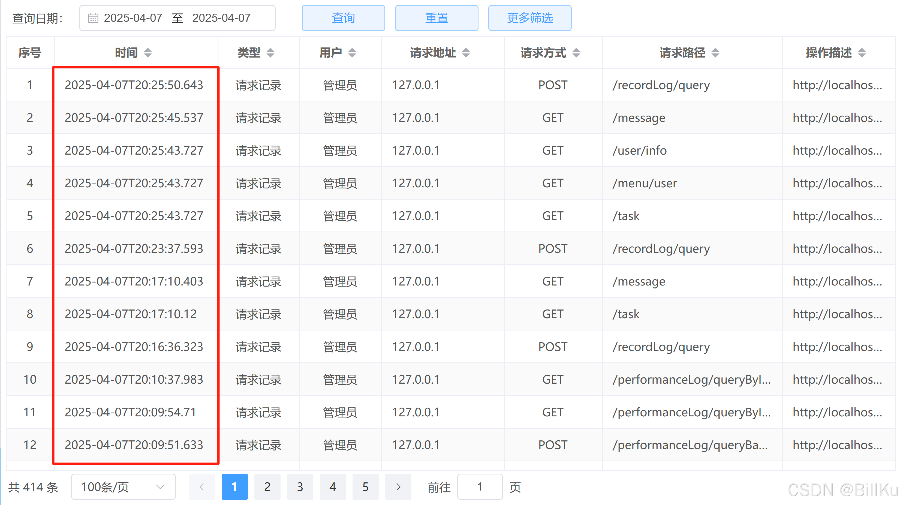Open the 100条/页 page size dropdown
This screenshot has width=900, height=505.
pyautogui.click(x=123, y=486)
